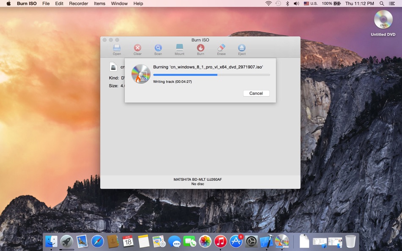Click the 'Writing track (00:04:27)' status text
Screen dimensions: 402x251
click(172, 82)
